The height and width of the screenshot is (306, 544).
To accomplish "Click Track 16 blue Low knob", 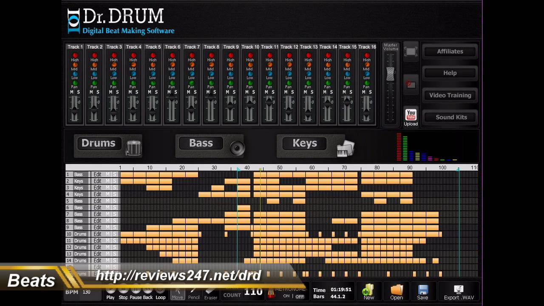I will click(x=367, y=74).
